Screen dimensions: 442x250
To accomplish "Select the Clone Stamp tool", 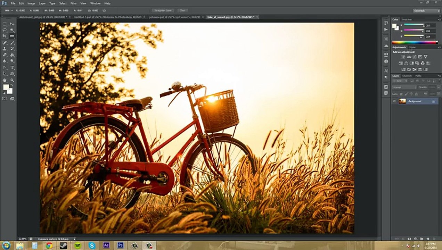I will pyautogui.click(x=5, y=49).
